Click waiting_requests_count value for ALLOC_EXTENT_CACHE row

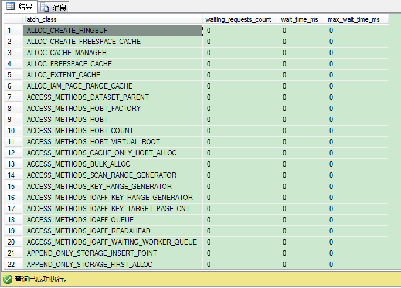coord(240,75)
